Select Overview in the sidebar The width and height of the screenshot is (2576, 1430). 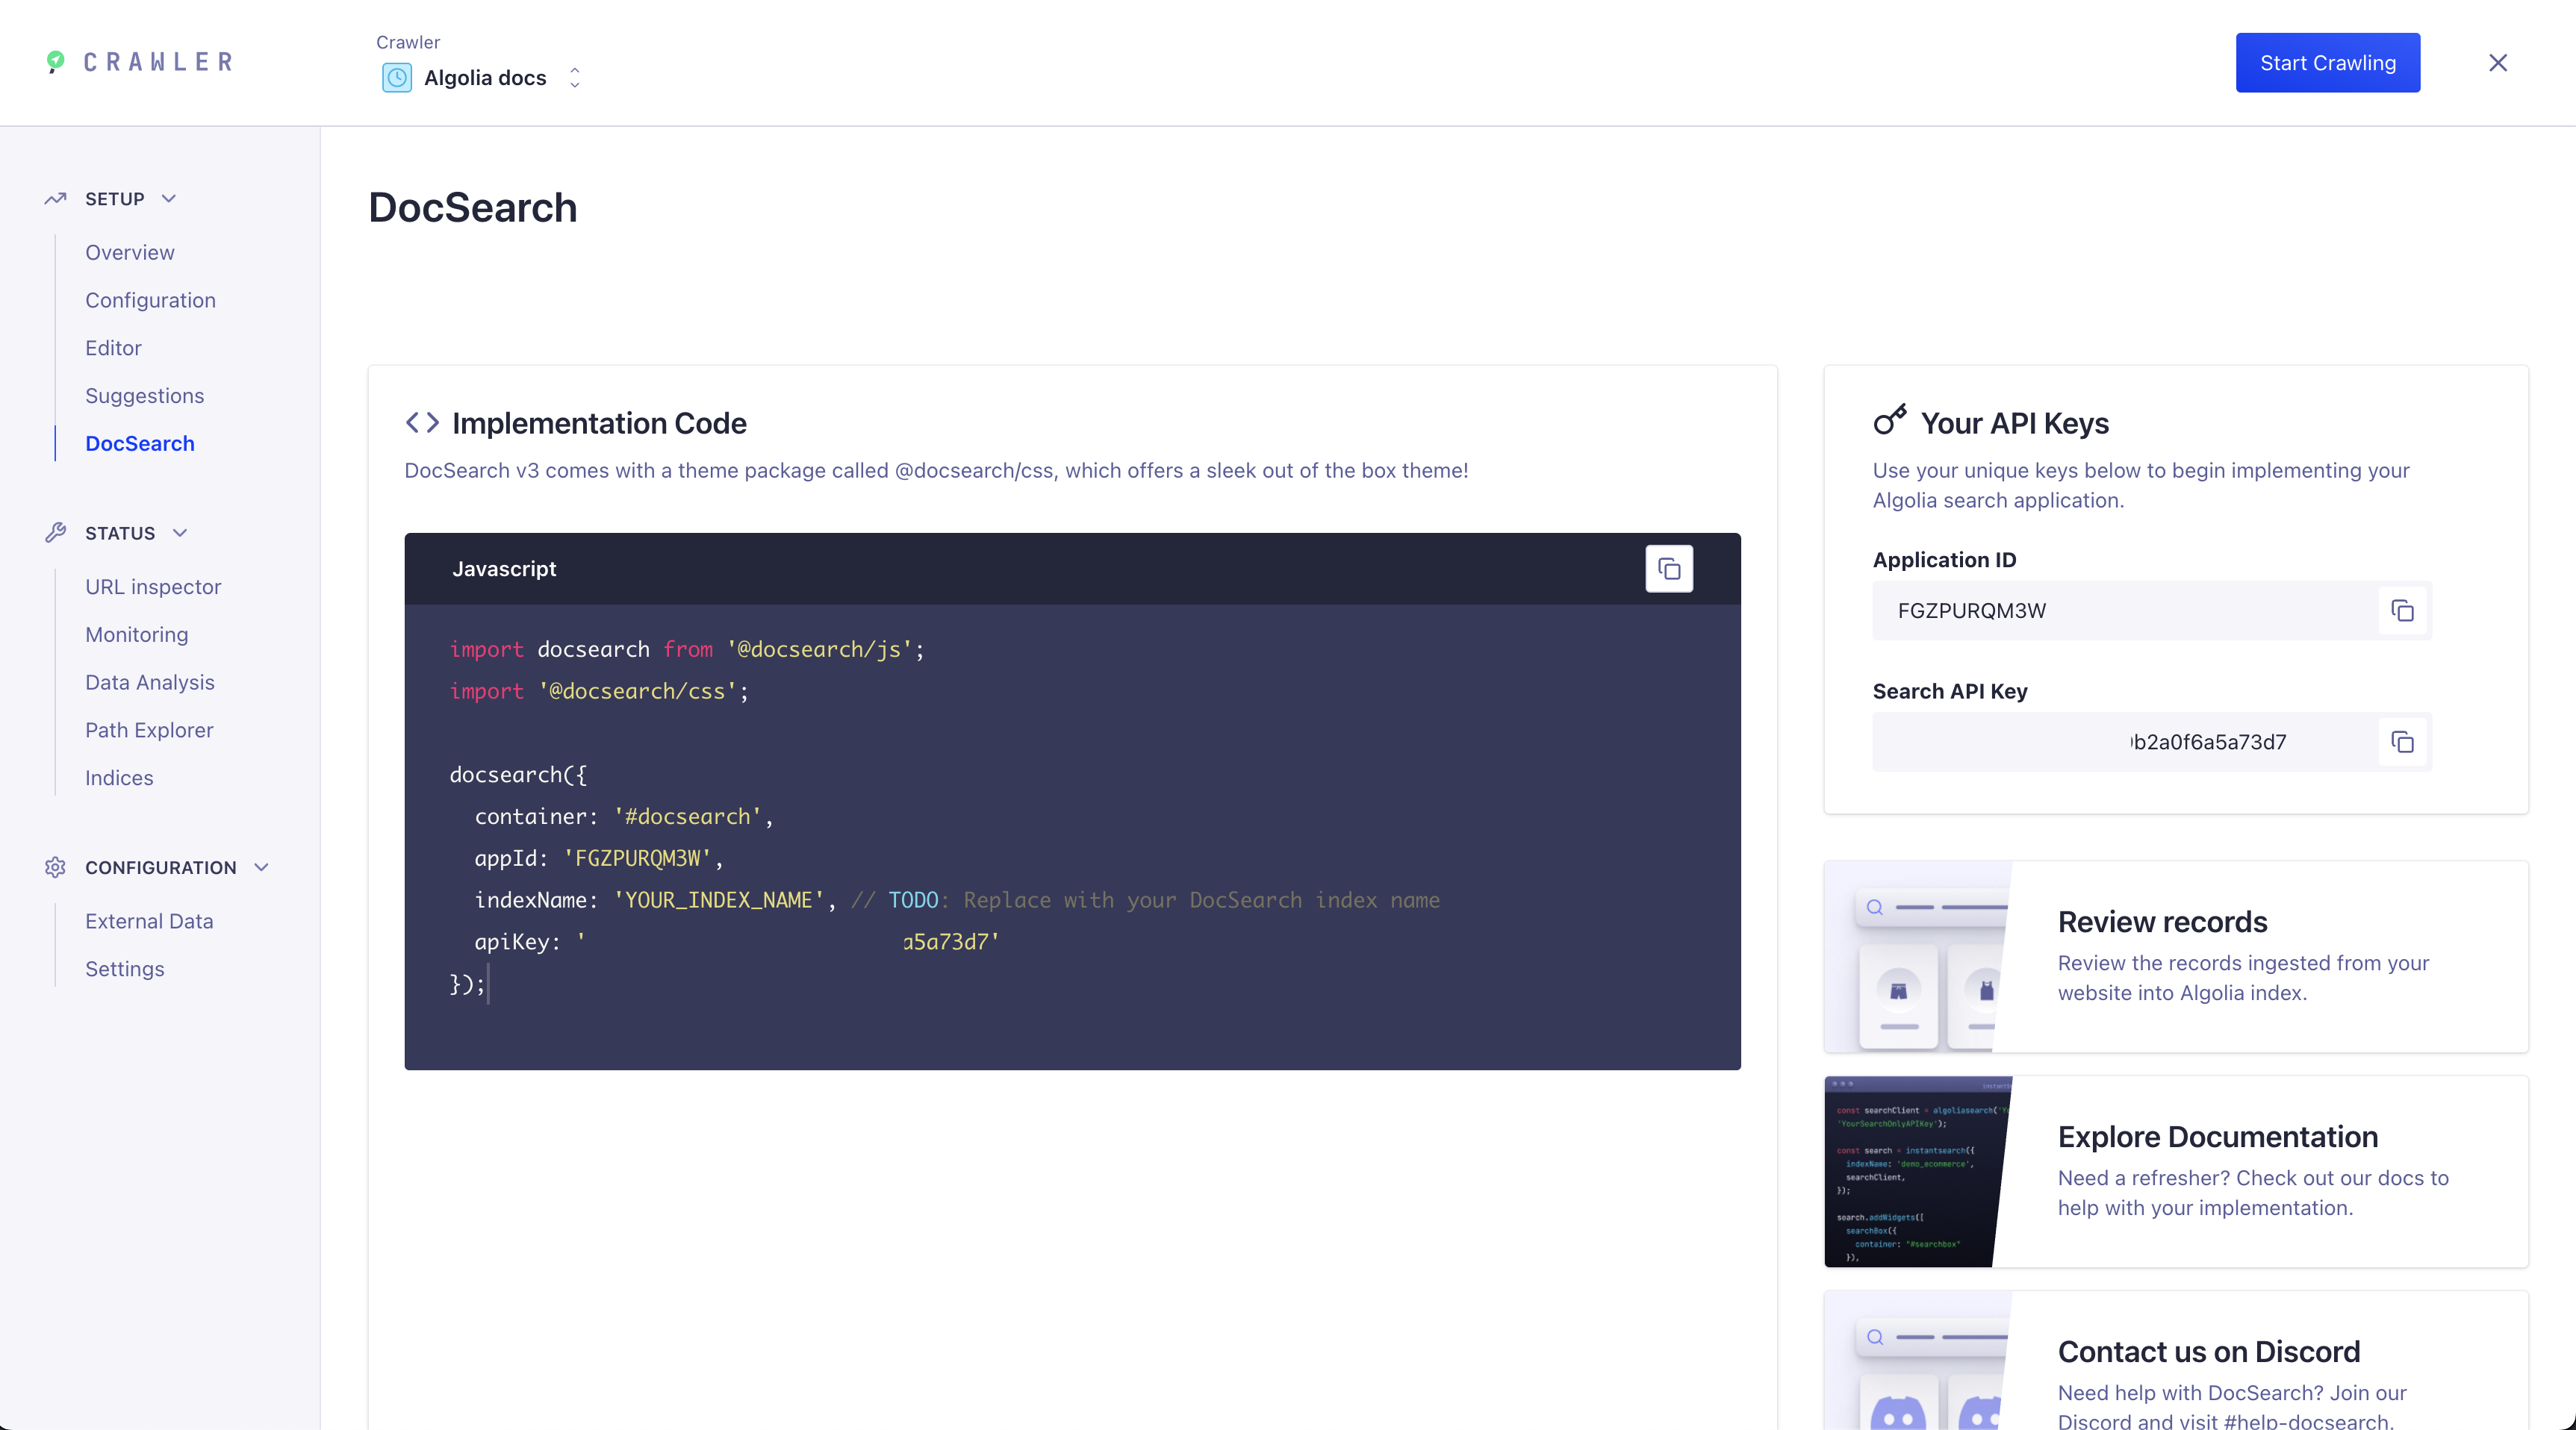pos(129,252)
